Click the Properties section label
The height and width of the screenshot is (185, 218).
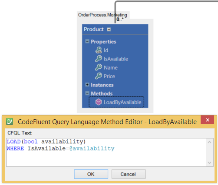coord(103,41)
